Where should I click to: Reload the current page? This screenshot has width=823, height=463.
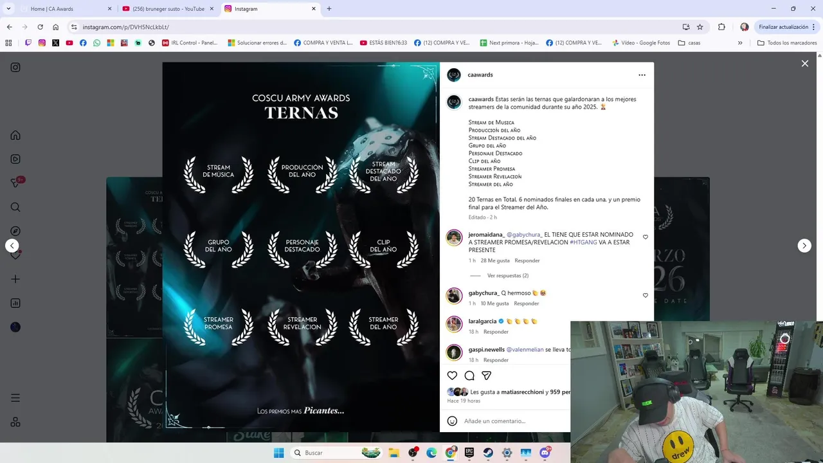pos(40,27)
